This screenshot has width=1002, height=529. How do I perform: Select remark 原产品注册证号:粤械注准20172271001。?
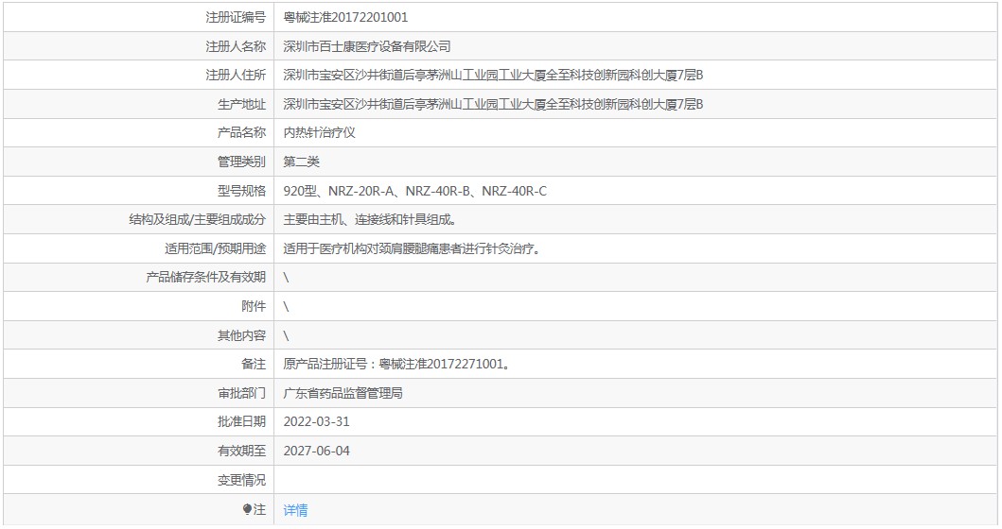tap(396, 365)
